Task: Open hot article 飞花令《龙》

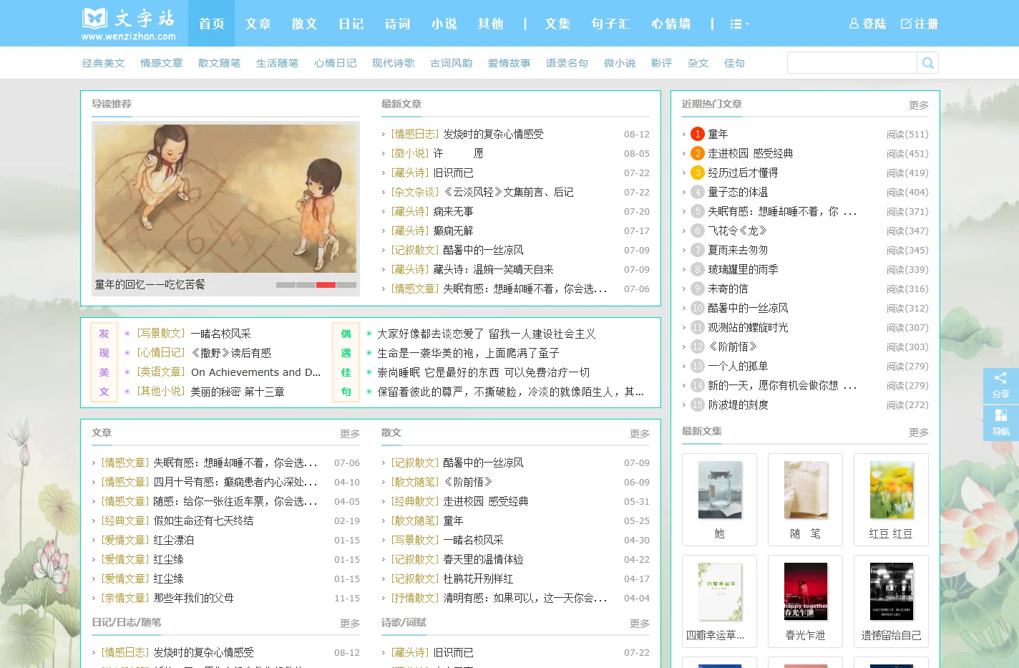Action: (738, 231)
